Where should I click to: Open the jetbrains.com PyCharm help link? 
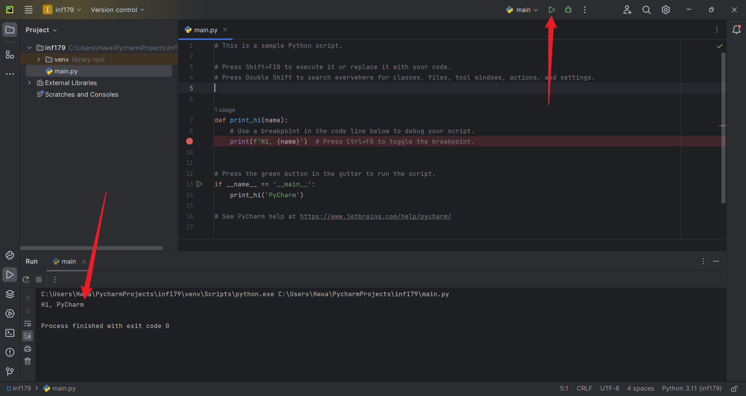point(375,216)
